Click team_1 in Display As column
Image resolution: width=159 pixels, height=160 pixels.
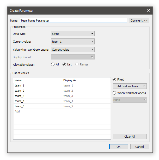[x=86, y=85]
